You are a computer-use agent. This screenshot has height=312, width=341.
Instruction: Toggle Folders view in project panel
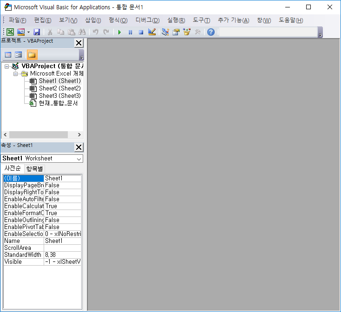(32, 55)
